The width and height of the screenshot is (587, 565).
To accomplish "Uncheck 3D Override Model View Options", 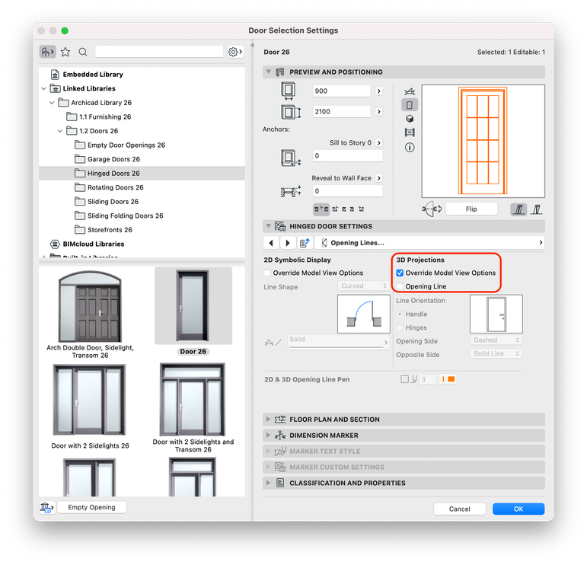I will pos(400,273).
